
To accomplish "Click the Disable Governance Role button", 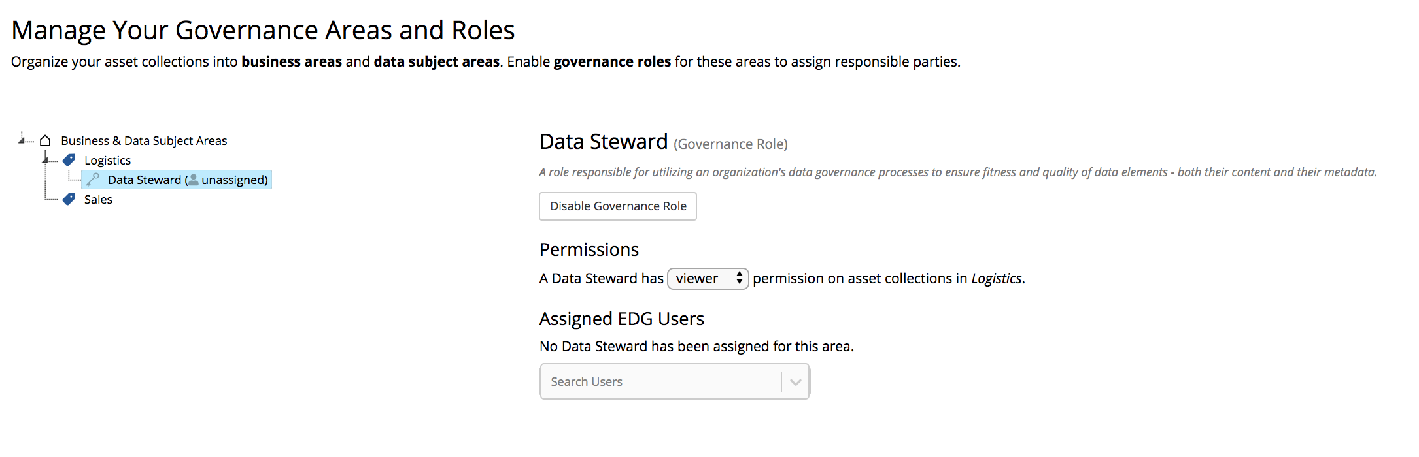I will 617,206.
